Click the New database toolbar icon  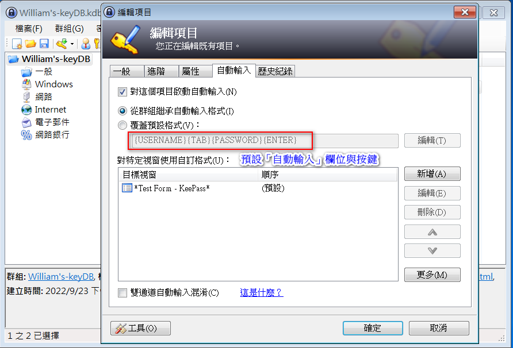click(x=17, y=44)
